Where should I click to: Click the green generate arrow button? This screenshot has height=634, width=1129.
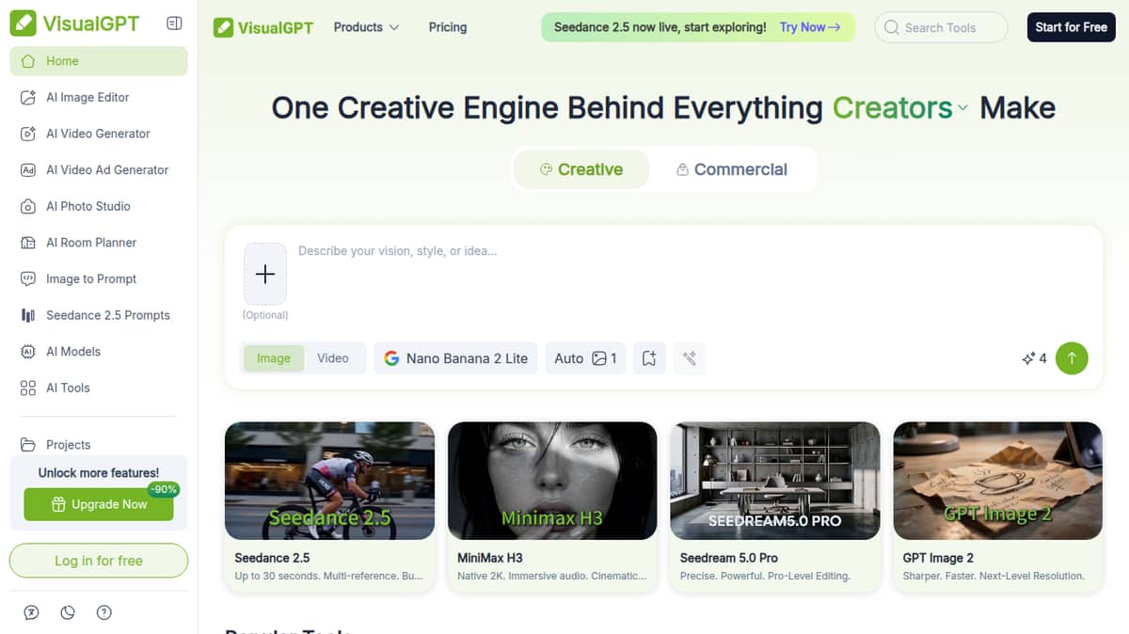[1072, 358]
